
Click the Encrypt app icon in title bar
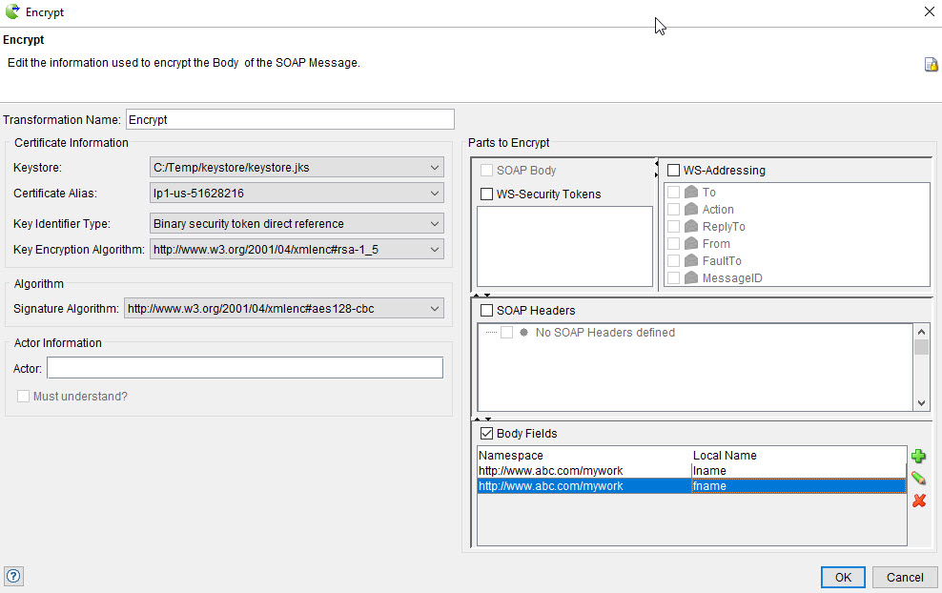pos(12,12)
